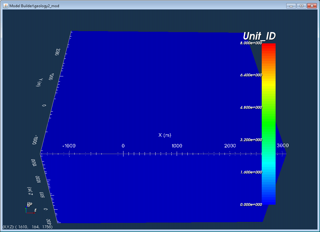Click the Up/E orientation axes indicator
The width and height of the screenshot is (320, 232).
[31, 208]
